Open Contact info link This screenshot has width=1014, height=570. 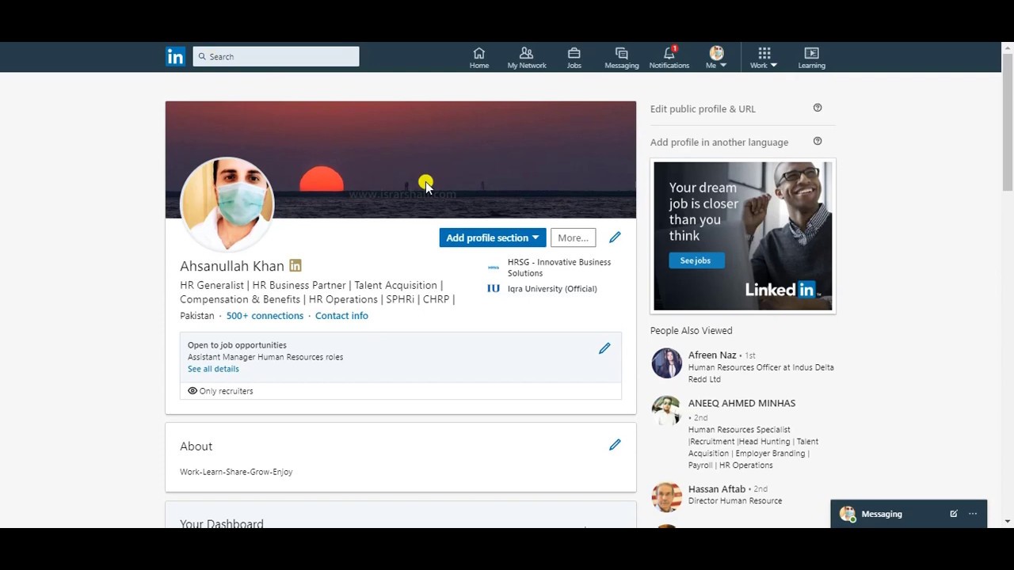click(341, 315)
